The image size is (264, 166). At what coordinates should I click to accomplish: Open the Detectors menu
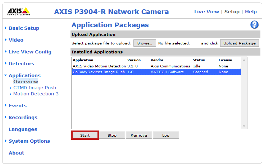pyautogui.click(x=21, y=63)
